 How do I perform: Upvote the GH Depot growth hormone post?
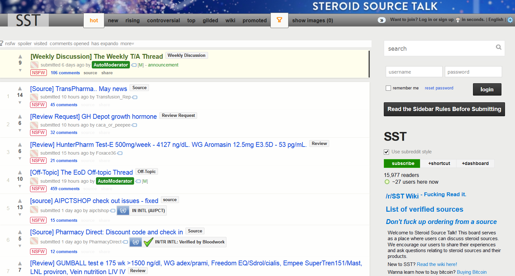20,117
